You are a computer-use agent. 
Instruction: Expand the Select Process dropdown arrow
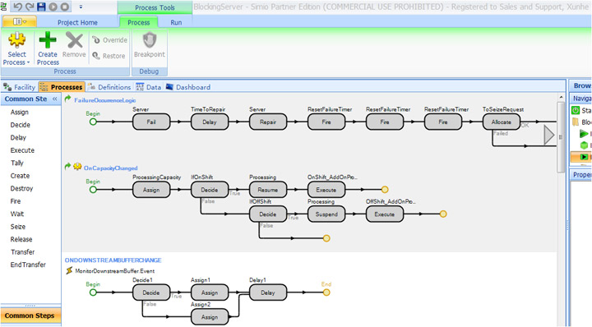pos(28,62)
